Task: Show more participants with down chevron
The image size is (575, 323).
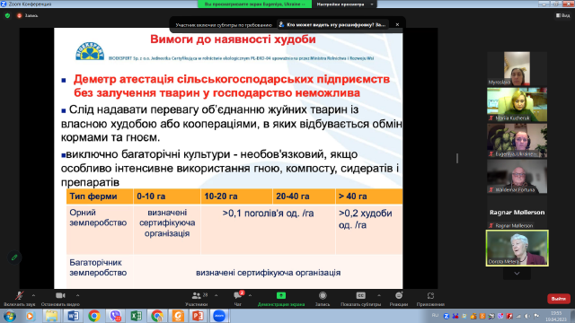Action: point(517,274)
